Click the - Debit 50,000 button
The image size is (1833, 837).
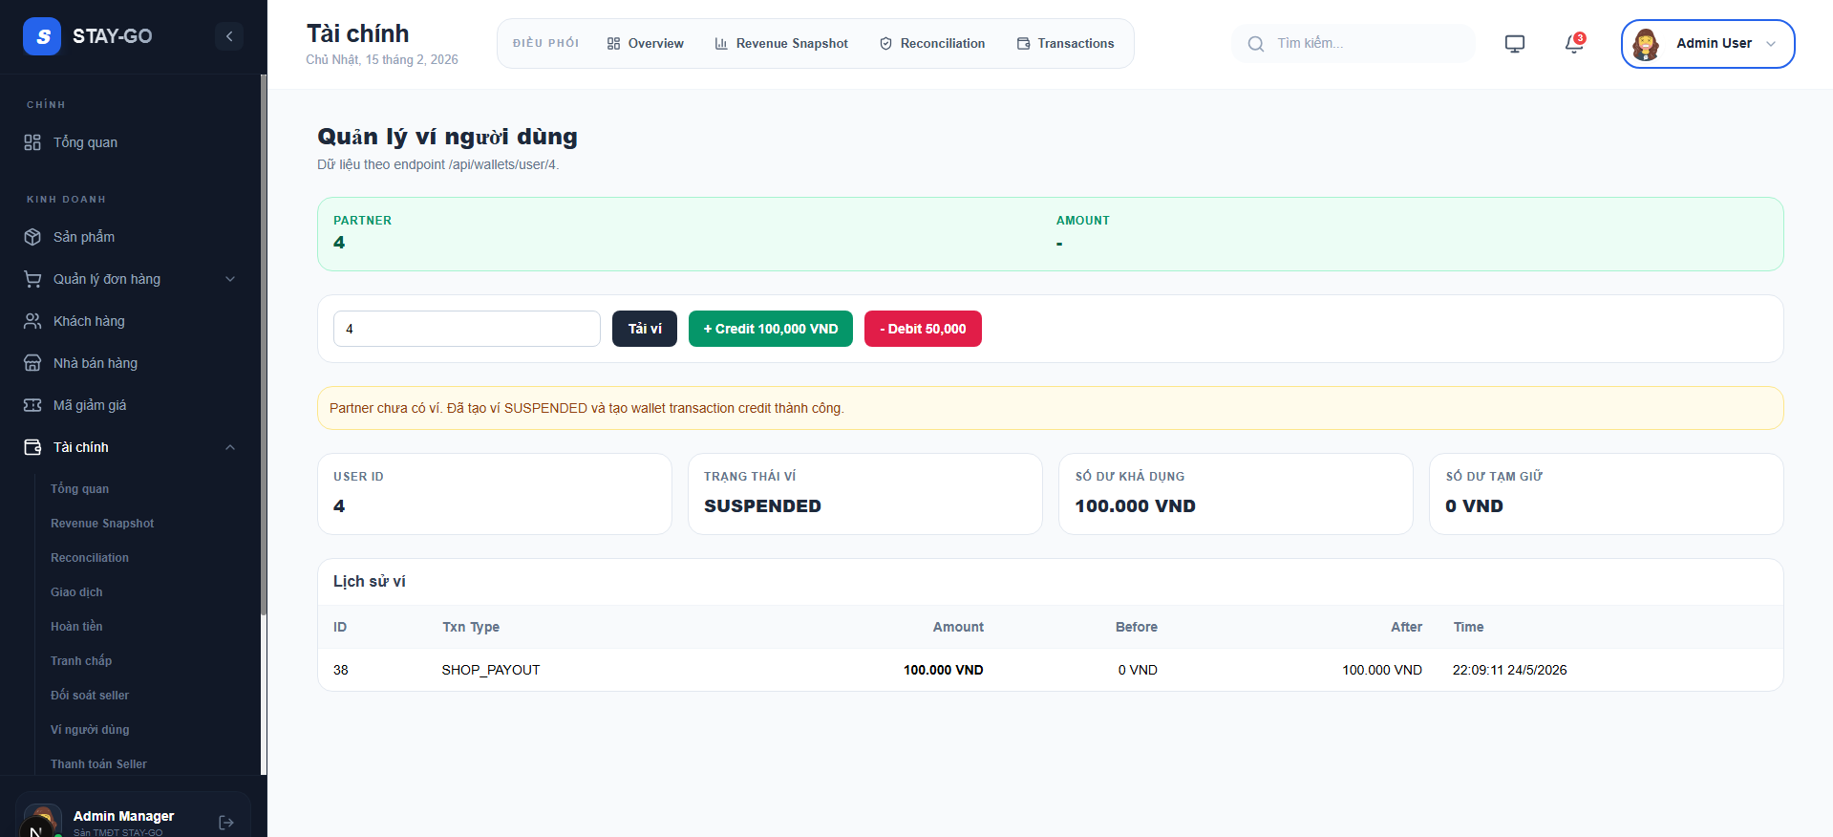923,329
